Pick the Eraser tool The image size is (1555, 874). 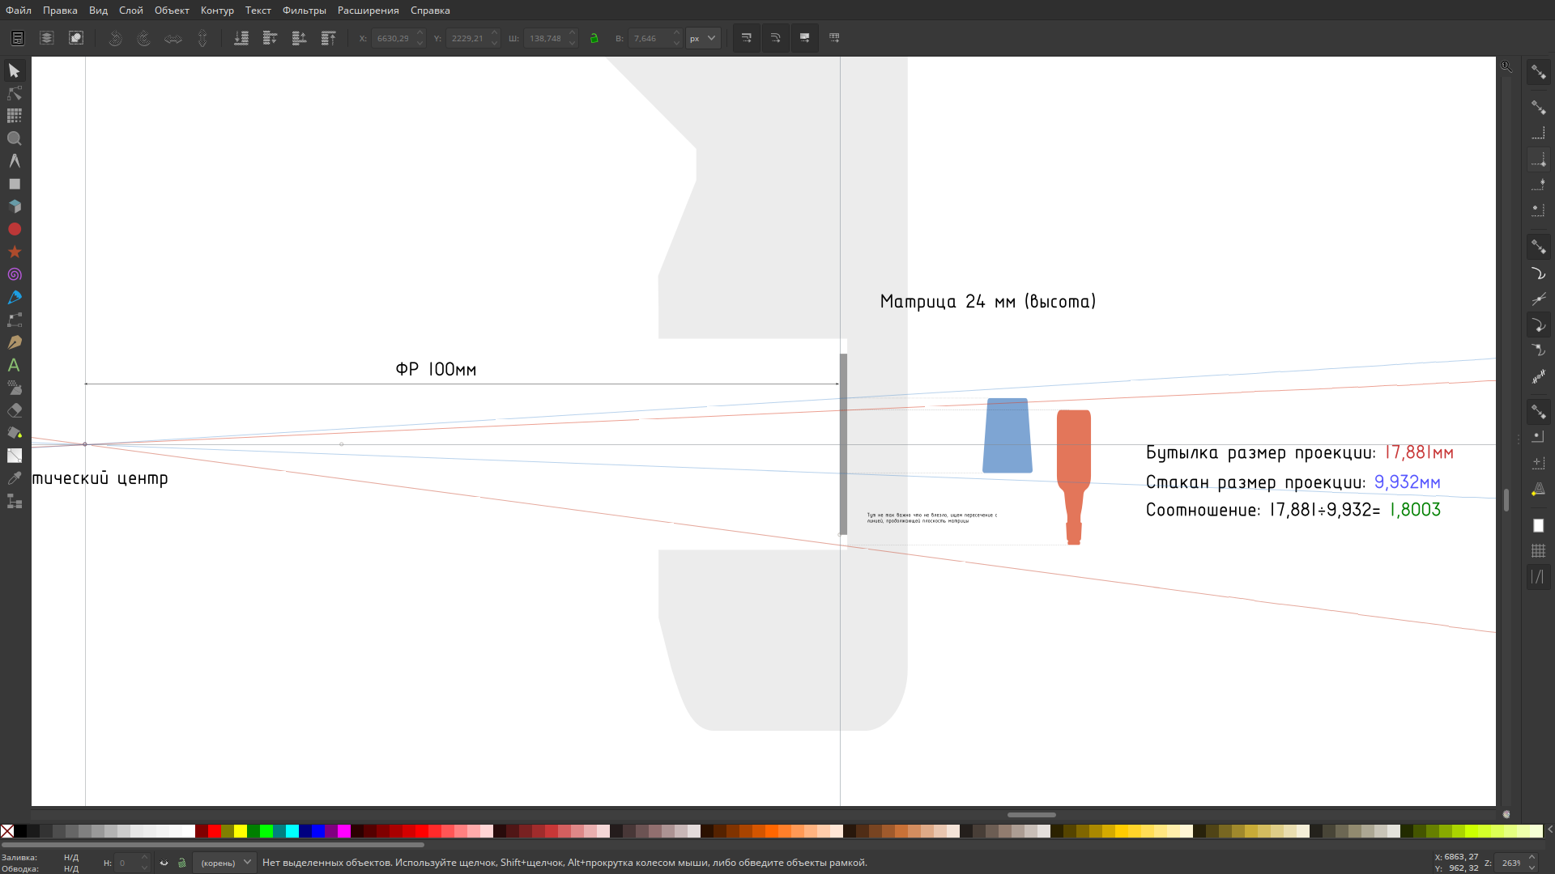click(x=15, y=411)
